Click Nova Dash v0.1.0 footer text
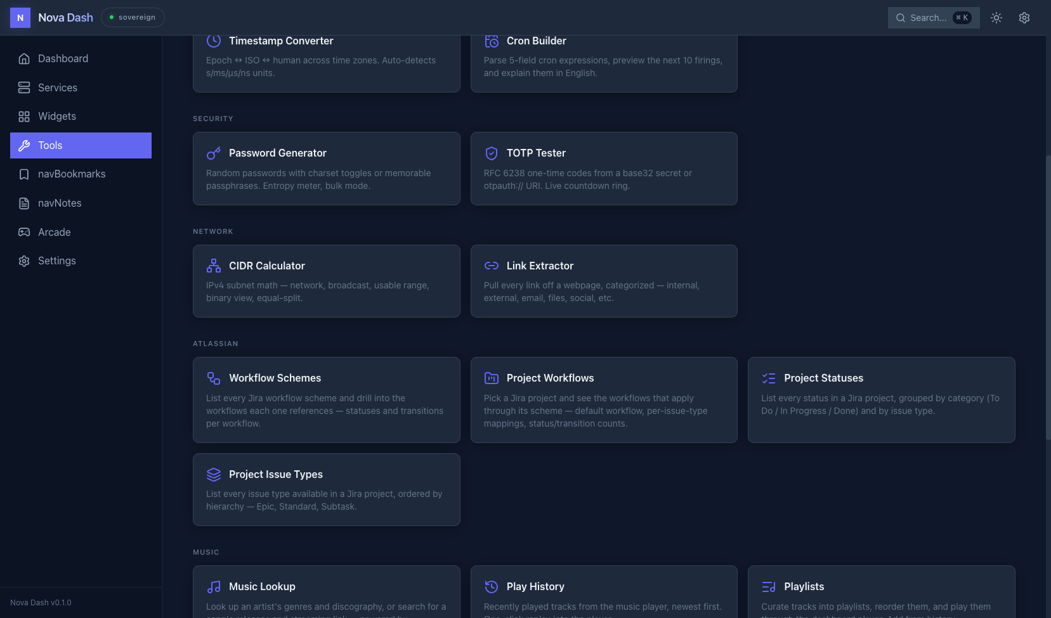The height and width of the screenshot is (618, 1051). (x=41, y=603)
